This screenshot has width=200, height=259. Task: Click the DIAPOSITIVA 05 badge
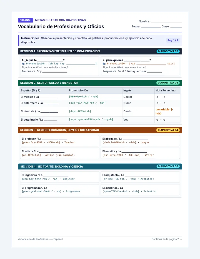click(168, 166)
